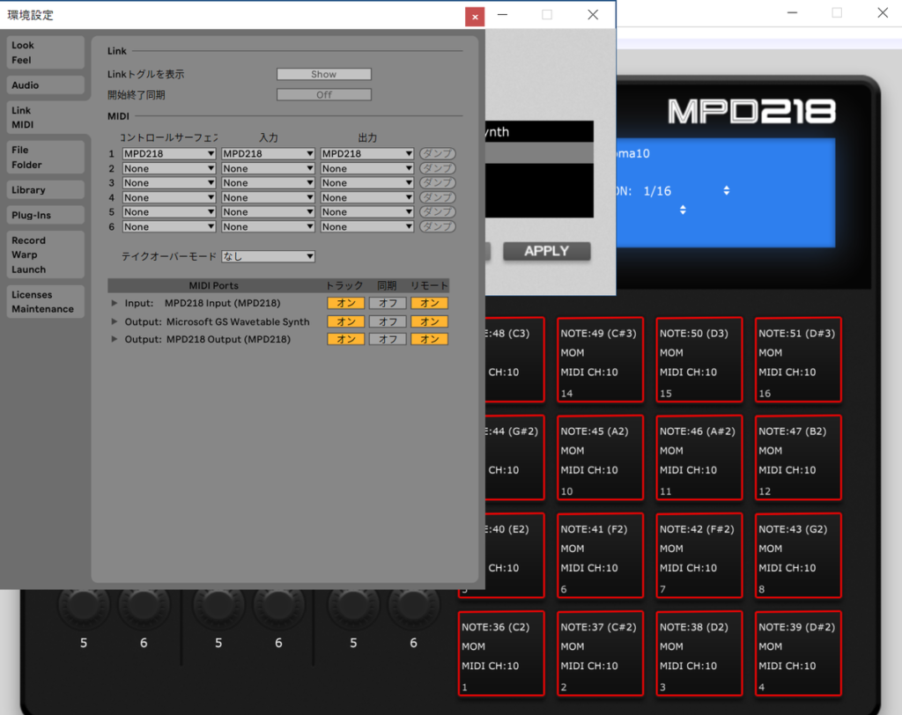Screen dimensions: 902x715
Task: Toggle Remote for MPD218 Output
Action: click(x=429, y=339)
